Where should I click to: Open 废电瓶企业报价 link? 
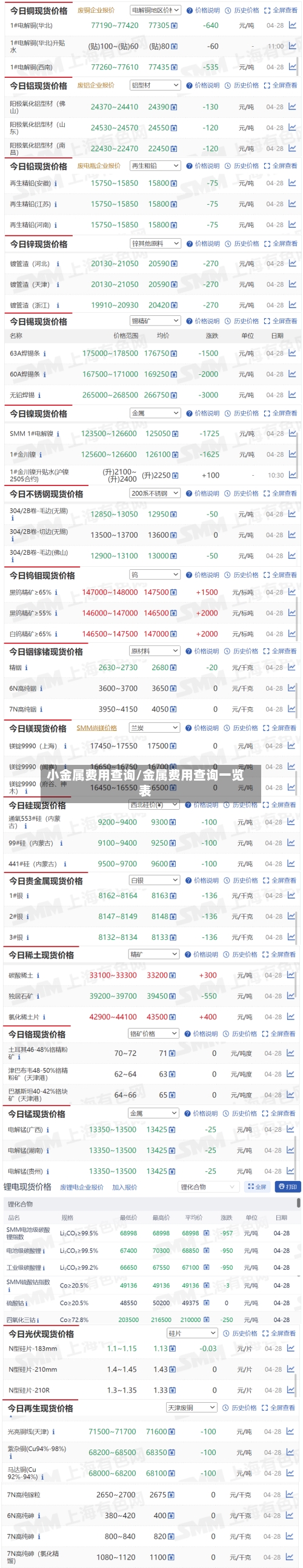coord(99,166)
